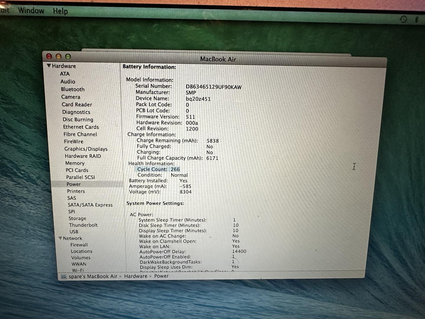Viewport: 425px width, 319px height.
Task: Select Hardware RAID item
Action: (83, 156)
